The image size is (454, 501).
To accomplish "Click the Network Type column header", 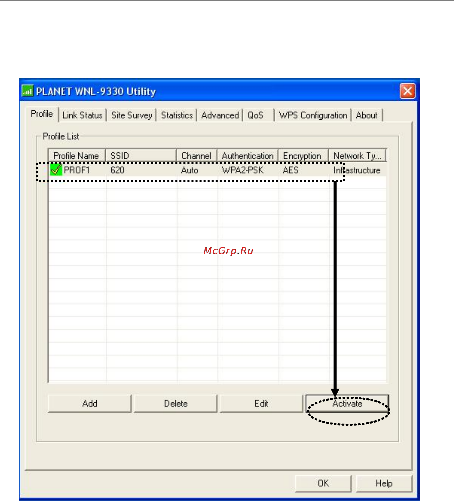I will (357, 156).
